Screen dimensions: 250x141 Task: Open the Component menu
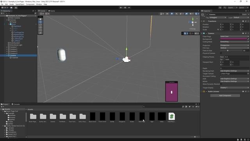[x=30, y=4]
